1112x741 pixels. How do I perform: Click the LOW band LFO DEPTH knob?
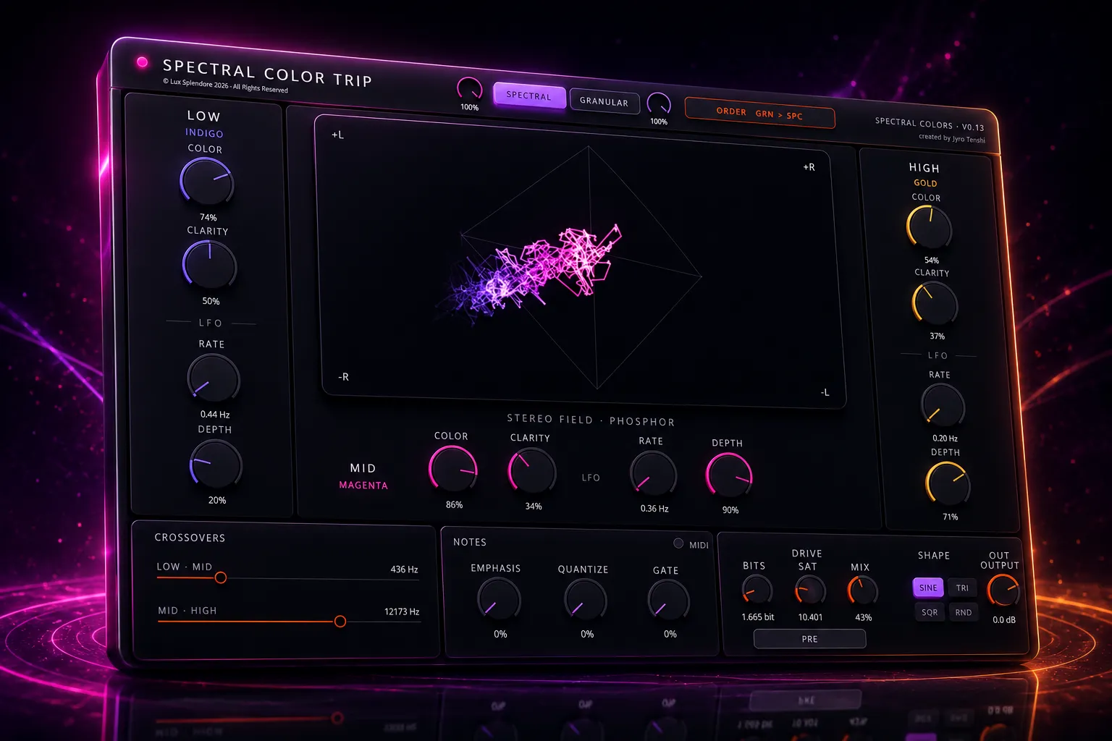point(216,464)
